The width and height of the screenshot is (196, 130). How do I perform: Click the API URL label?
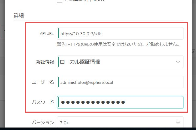click(x=47, y=33)
